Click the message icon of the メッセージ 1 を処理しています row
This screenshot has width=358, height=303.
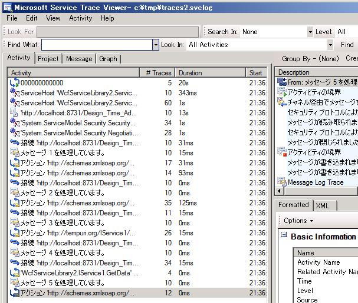click(15, 152)
